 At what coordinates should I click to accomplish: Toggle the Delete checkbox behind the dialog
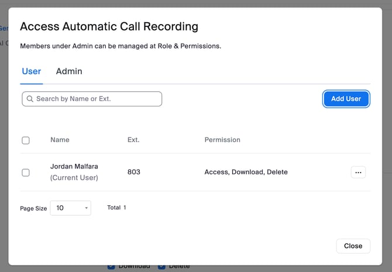[161, 267]
